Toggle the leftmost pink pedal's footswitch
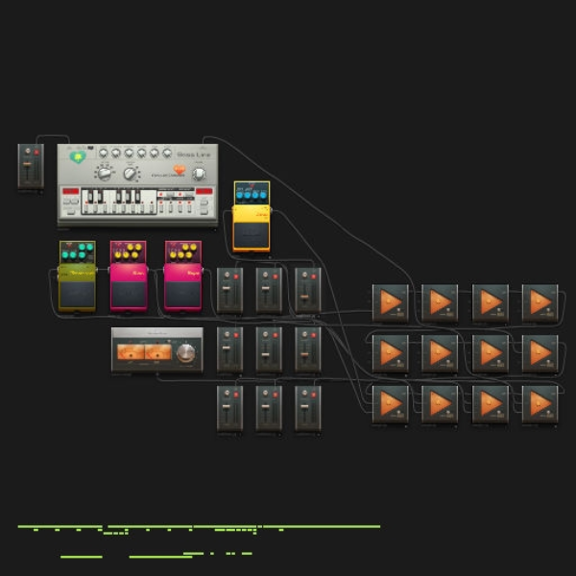 click(x=129, y=294)
